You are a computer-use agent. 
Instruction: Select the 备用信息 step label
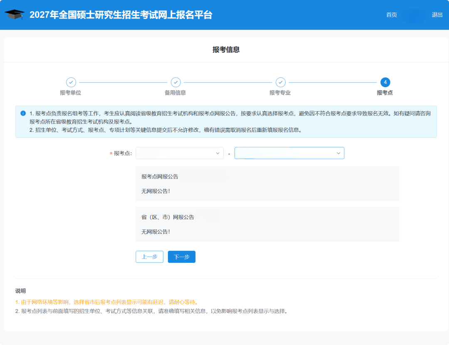pyautogui.click(x=175, y=93)
